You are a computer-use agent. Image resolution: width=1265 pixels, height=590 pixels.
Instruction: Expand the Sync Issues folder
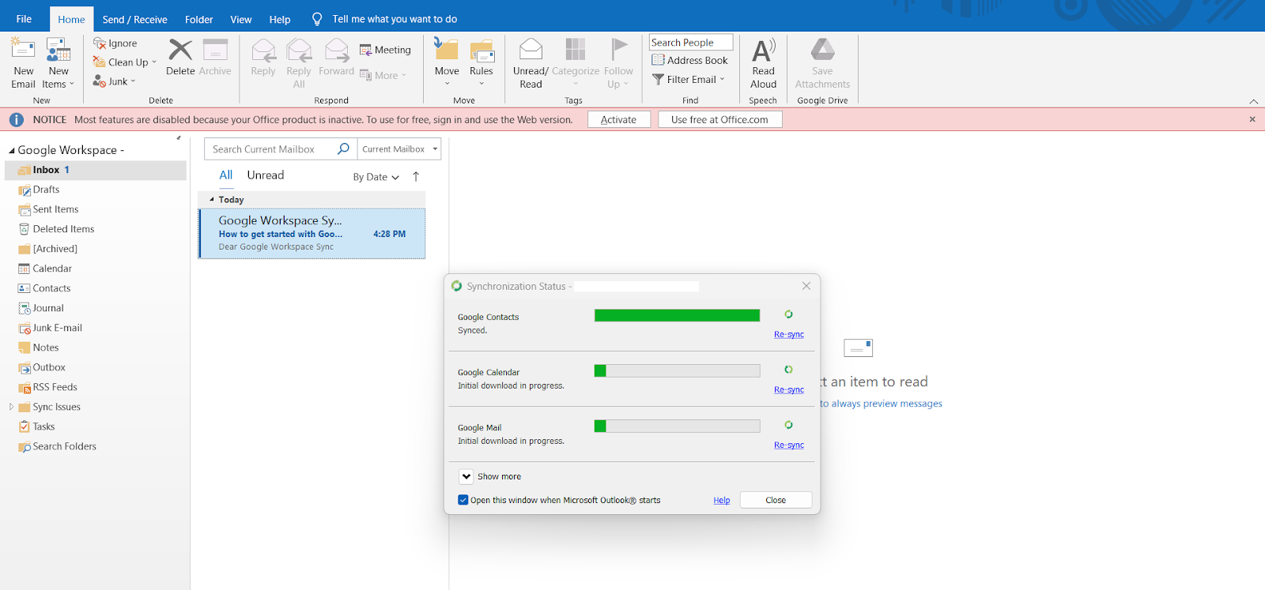click(x=11, y=407)
